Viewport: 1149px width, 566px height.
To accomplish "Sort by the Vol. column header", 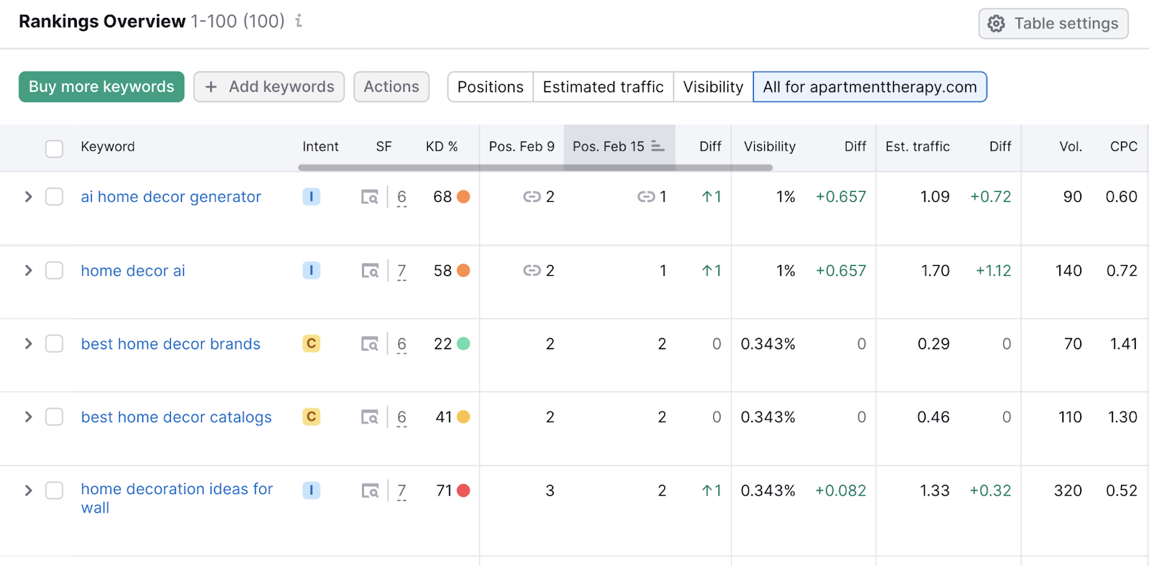I will click(x=1071, y=147).
